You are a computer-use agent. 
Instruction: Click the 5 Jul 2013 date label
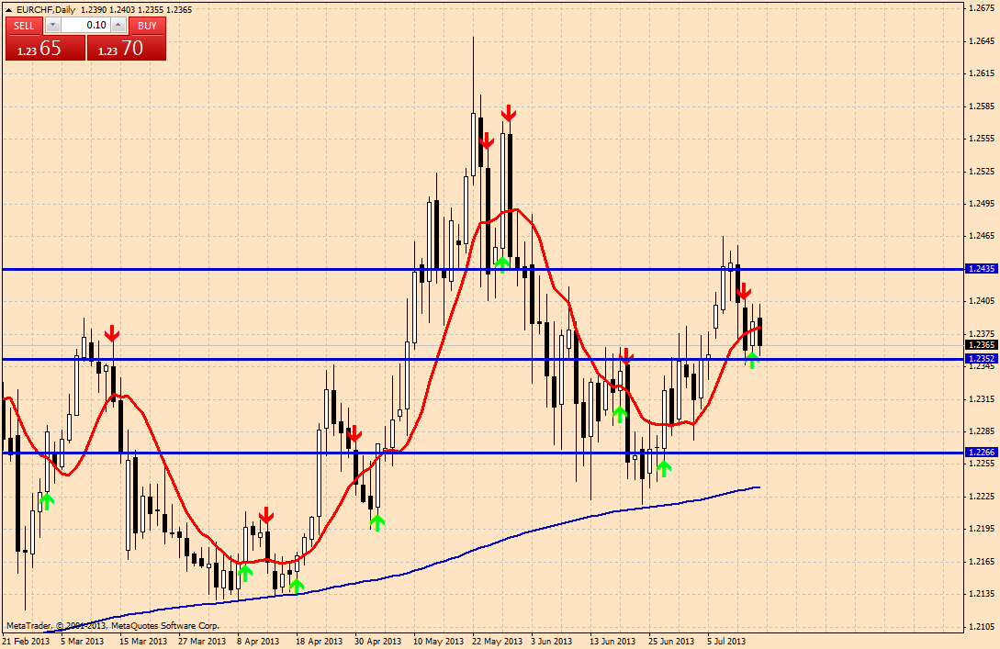pyautogui.click(x=725, y=641)
